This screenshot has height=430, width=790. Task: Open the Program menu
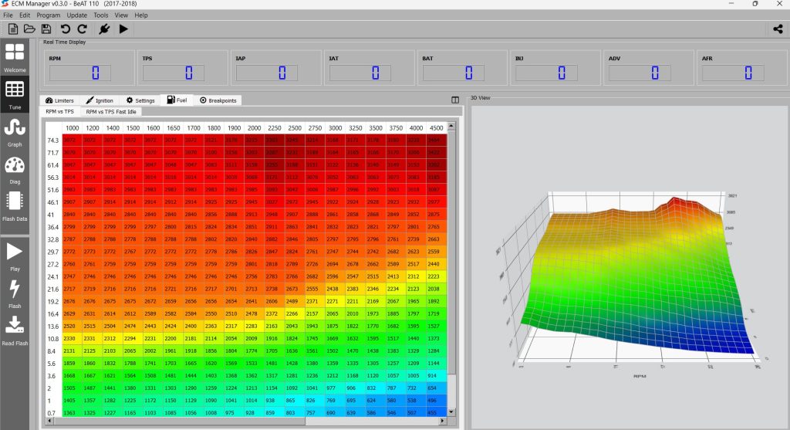tap(48, 15)
